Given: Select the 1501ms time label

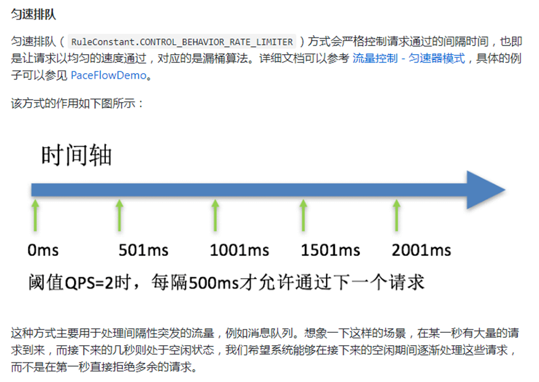Looking at the screenshot, I should click(330, 250).
